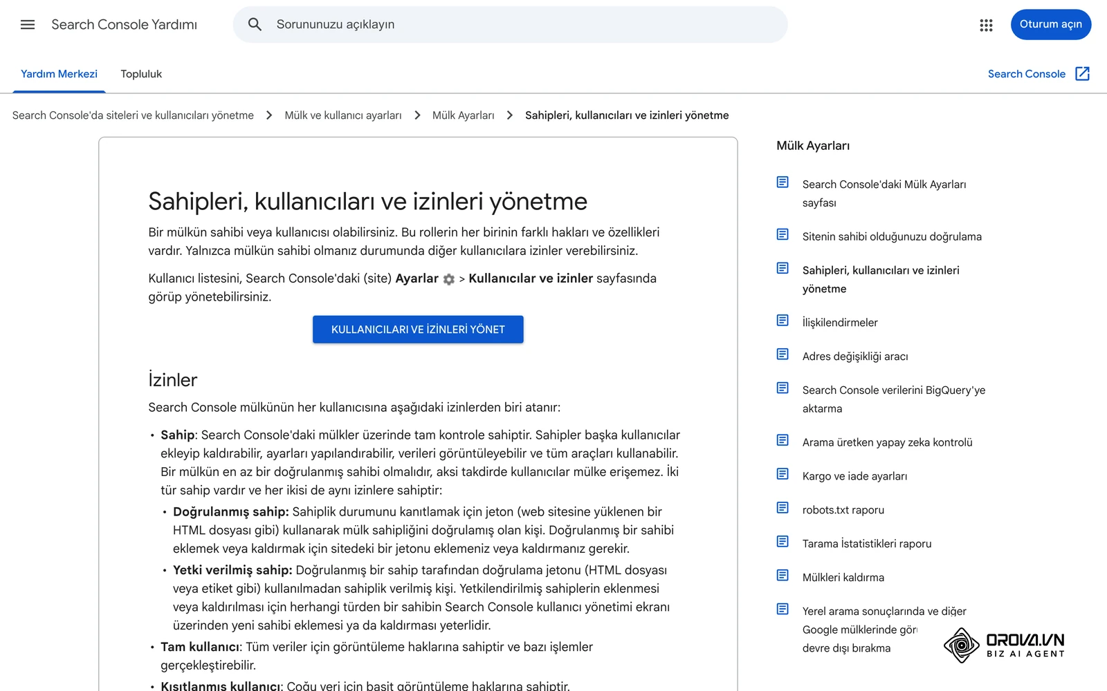Click document icon next to Tarama İstatistikleri raporu
1107x691 pixels.
click(783, 542)
